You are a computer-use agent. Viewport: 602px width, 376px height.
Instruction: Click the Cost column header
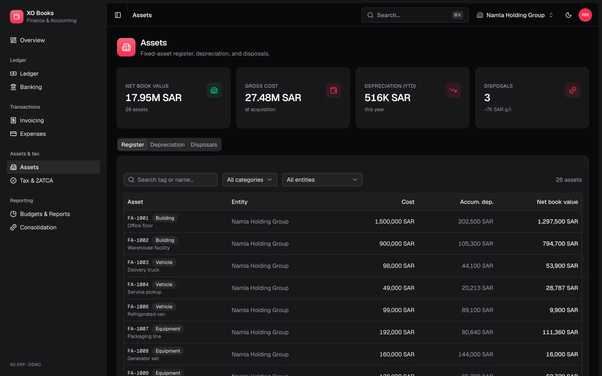408,202
